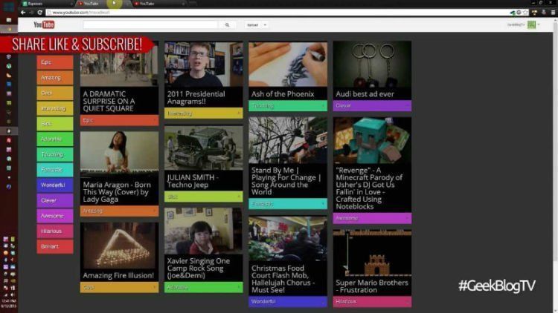Click the YouTube logo

click(44, 24)
